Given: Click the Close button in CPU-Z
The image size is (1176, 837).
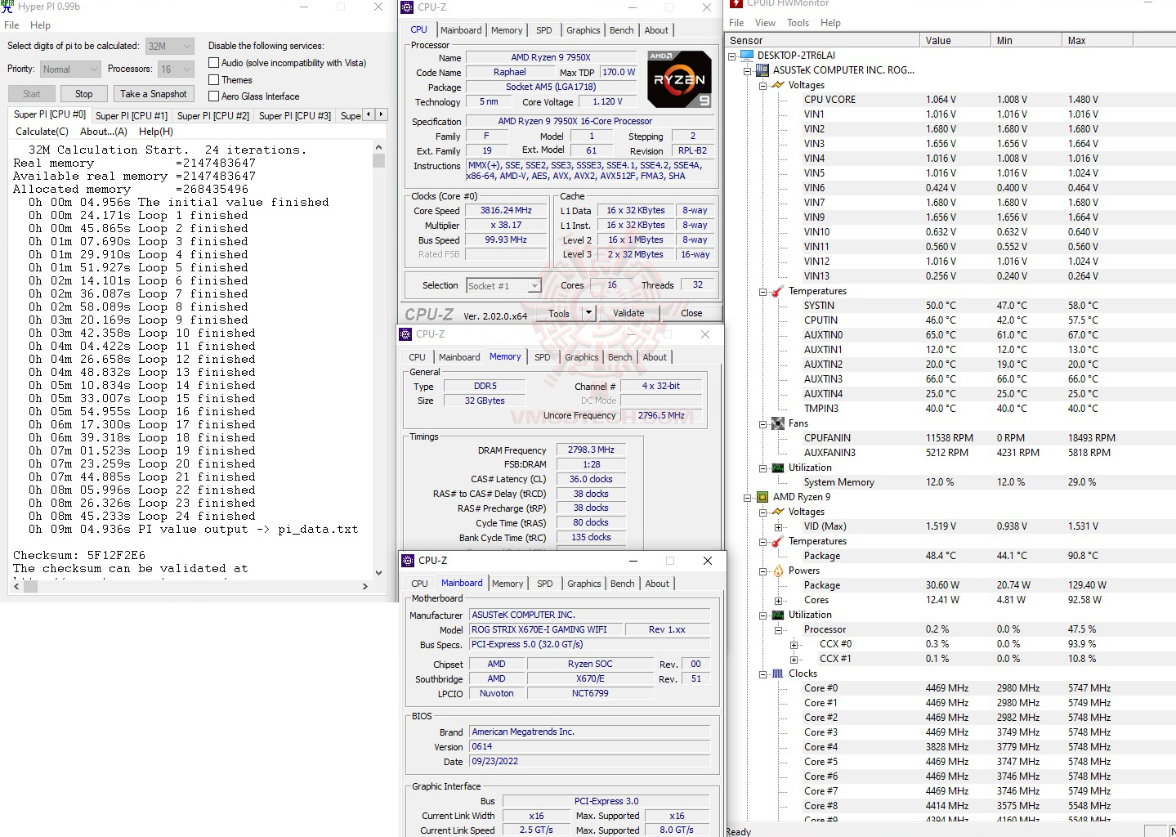Looking at the screenshot, I should click(691, 313).
